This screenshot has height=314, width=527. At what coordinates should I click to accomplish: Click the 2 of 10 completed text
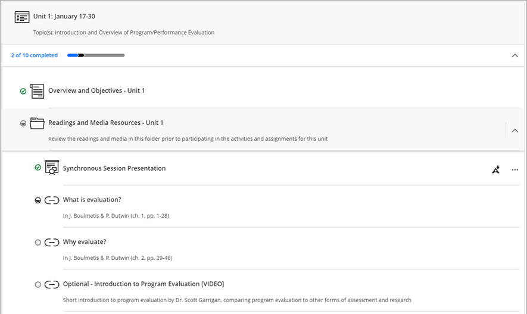point(34,55)
